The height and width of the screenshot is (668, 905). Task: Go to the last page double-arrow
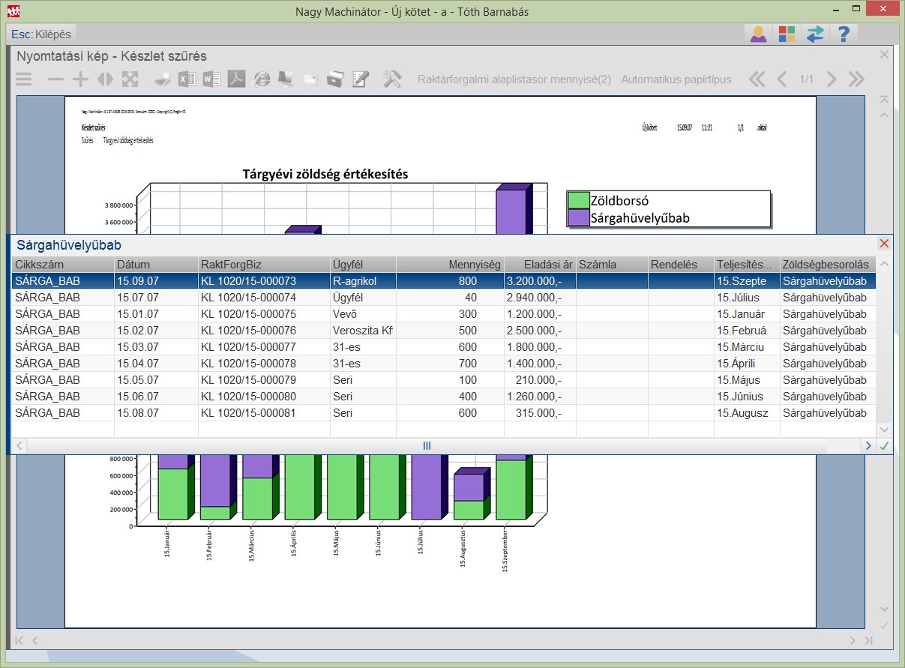coord(856,79)
